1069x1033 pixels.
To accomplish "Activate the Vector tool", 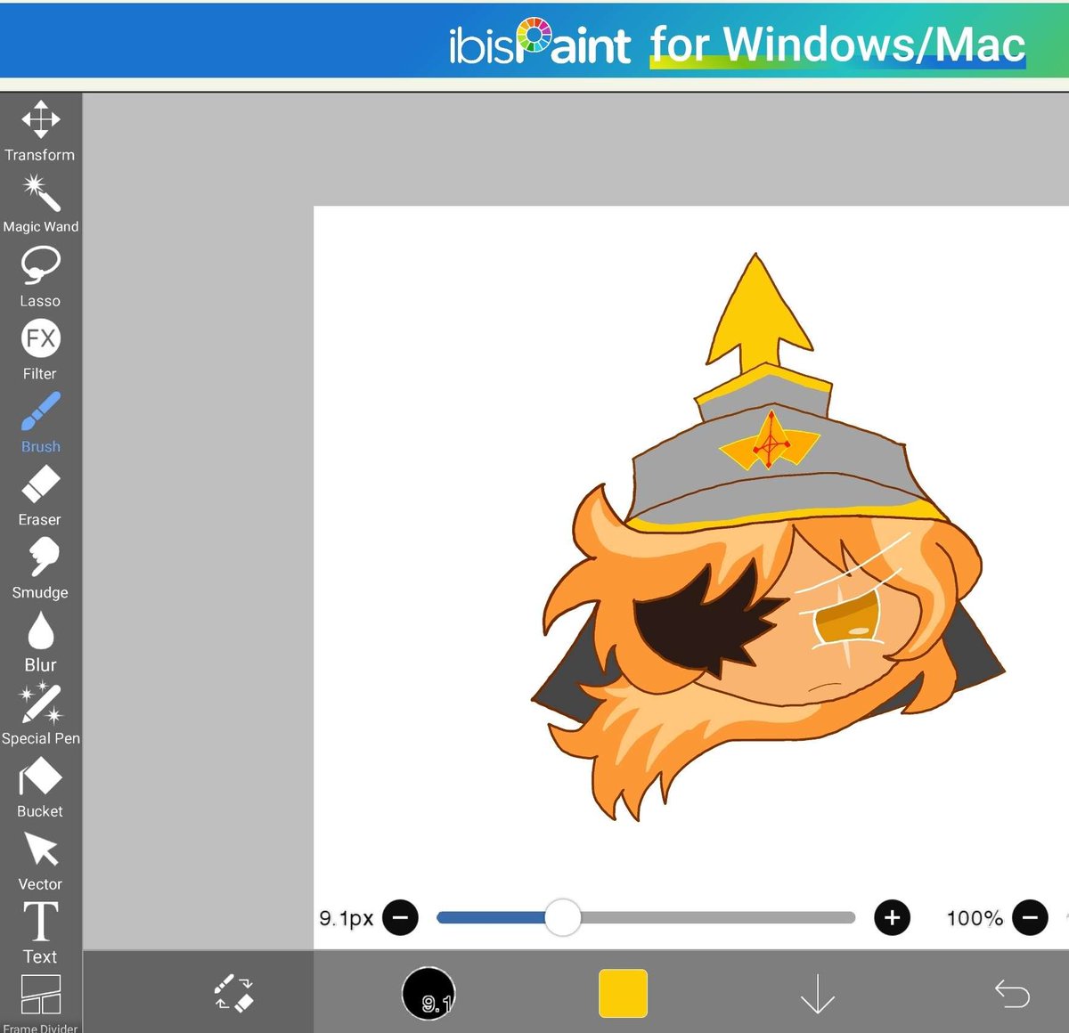I will [x=40, y=860].
